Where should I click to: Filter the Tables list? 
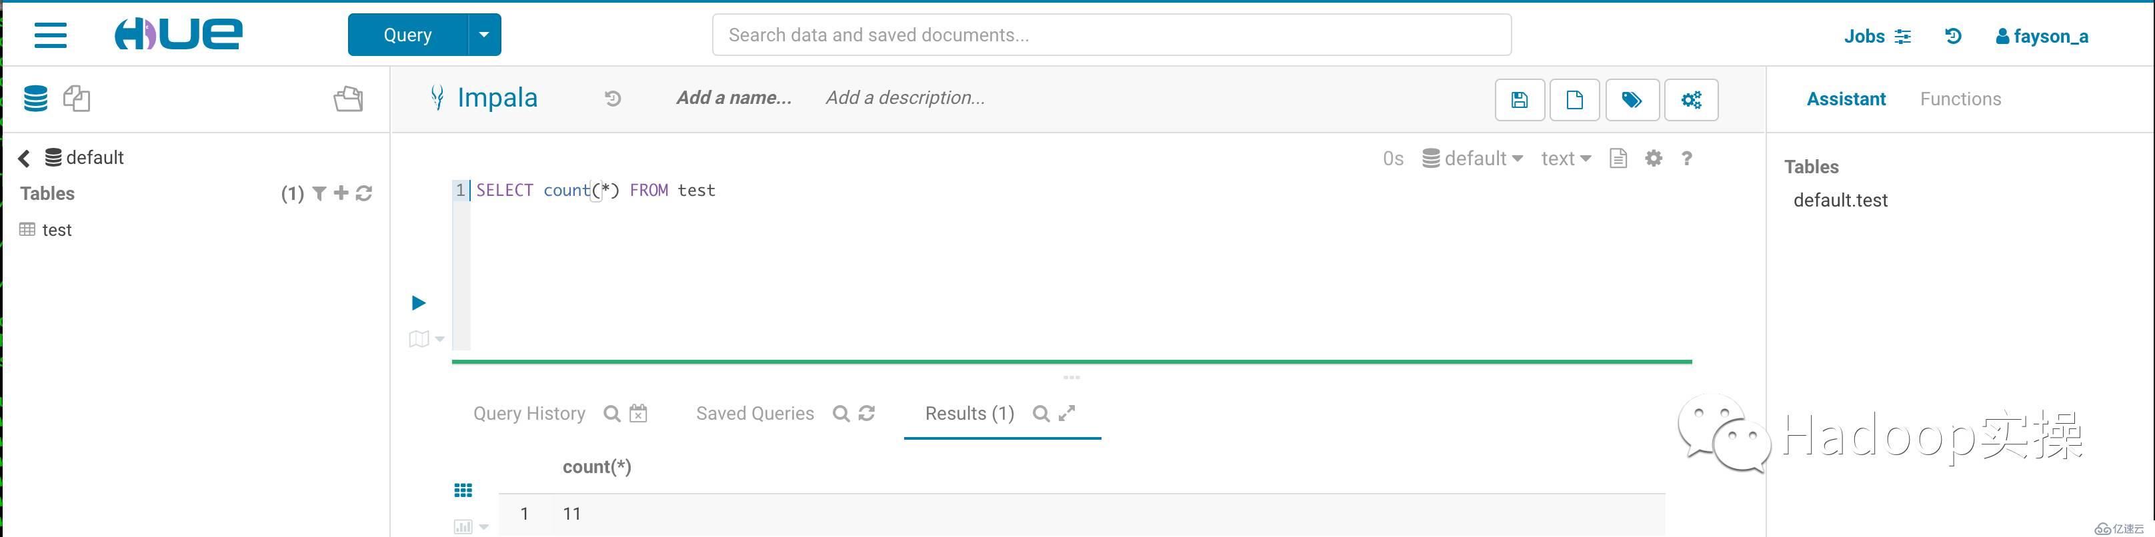319,194
